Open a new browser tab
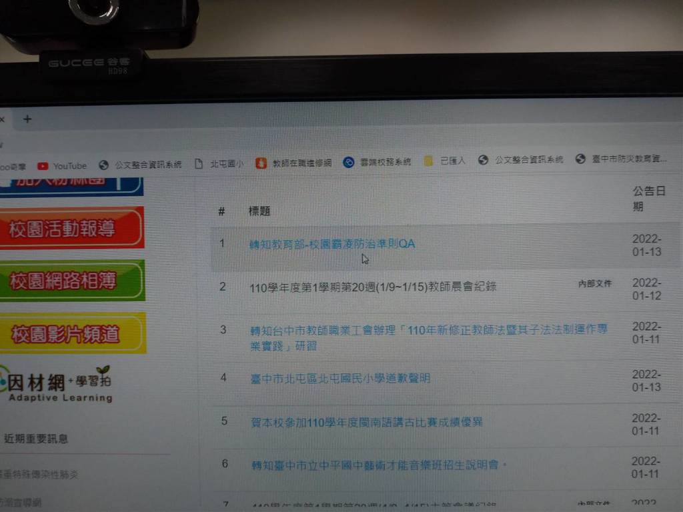 (27, 119)
